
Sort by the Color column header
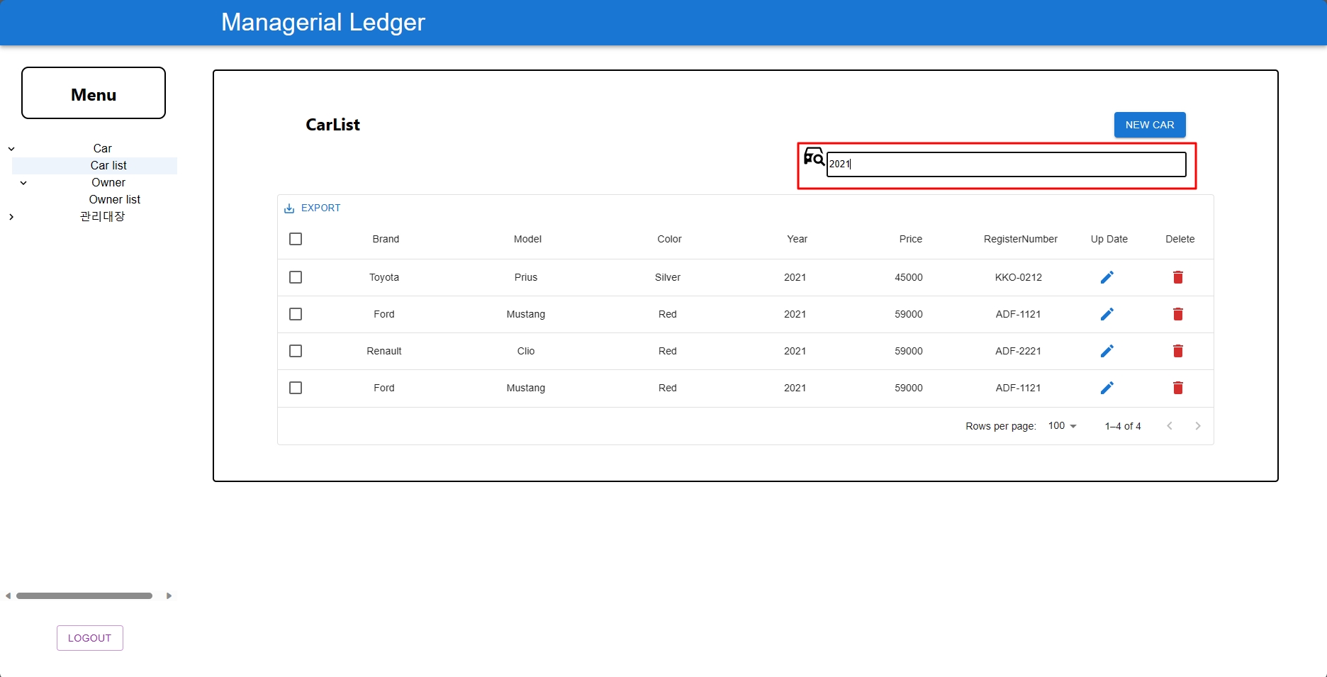coord(669,240)
